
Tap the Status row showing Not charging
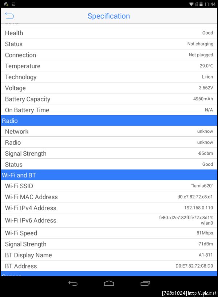(x=109, y=44)
